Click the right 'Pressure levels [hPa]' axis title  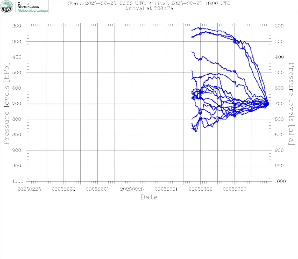coord(292,104)
